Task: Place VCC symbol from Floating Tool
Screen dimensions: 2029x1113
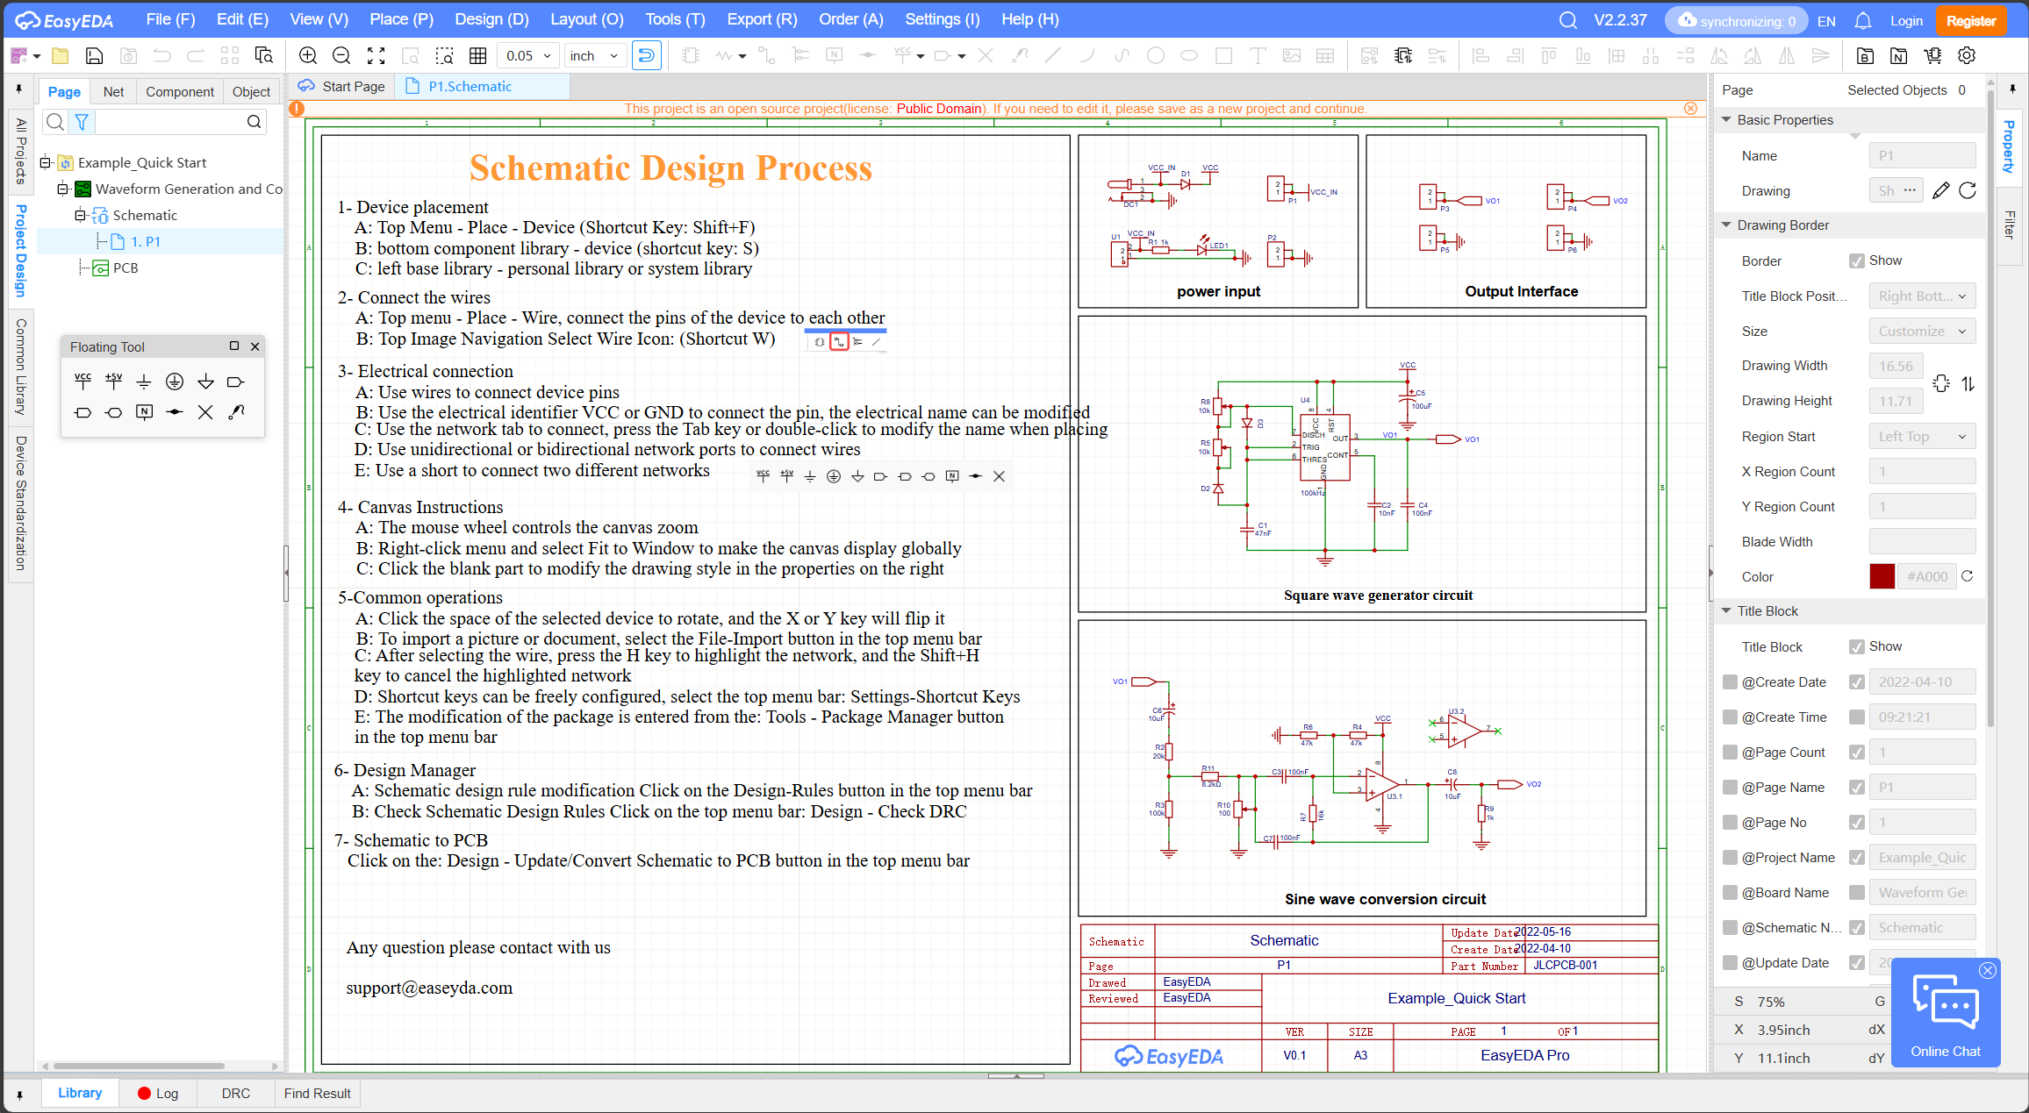Action: (82, 381)
